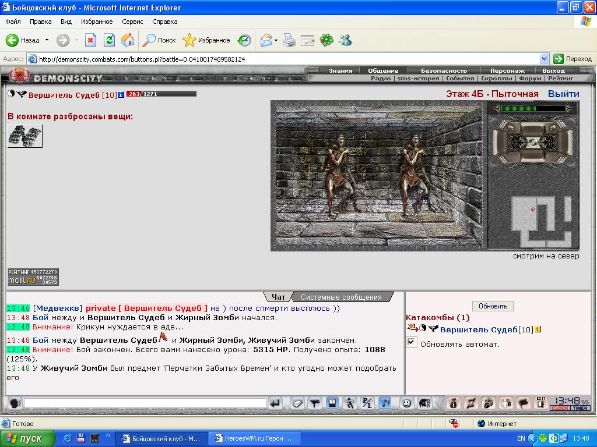Click the P/L translit icon
597x447 pixels.
tap(367, 403)
